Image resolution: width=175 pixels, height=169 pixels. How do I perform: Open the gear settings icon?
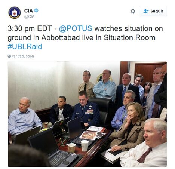[133, 11]
